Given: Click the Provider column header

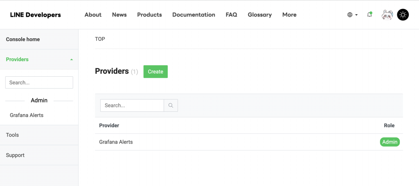Looking at the screenshot, I should tap(109, 126).
